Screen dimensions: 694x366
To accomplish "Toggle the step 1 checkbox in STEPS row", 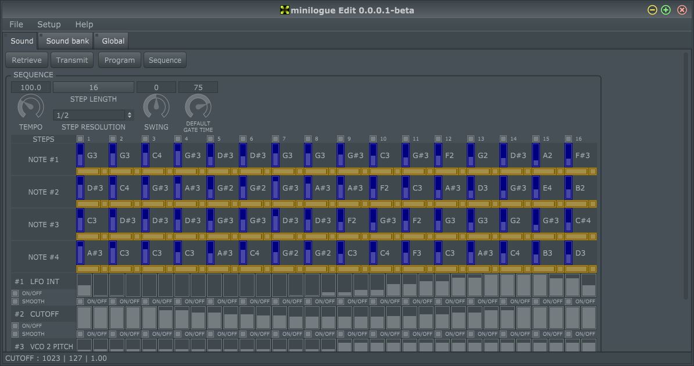I will tap(80, 138).
